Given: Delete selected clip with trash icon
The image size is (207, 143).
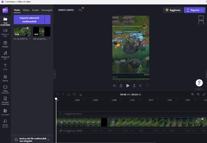Looking at the screenshot, I should click(74, 94).
